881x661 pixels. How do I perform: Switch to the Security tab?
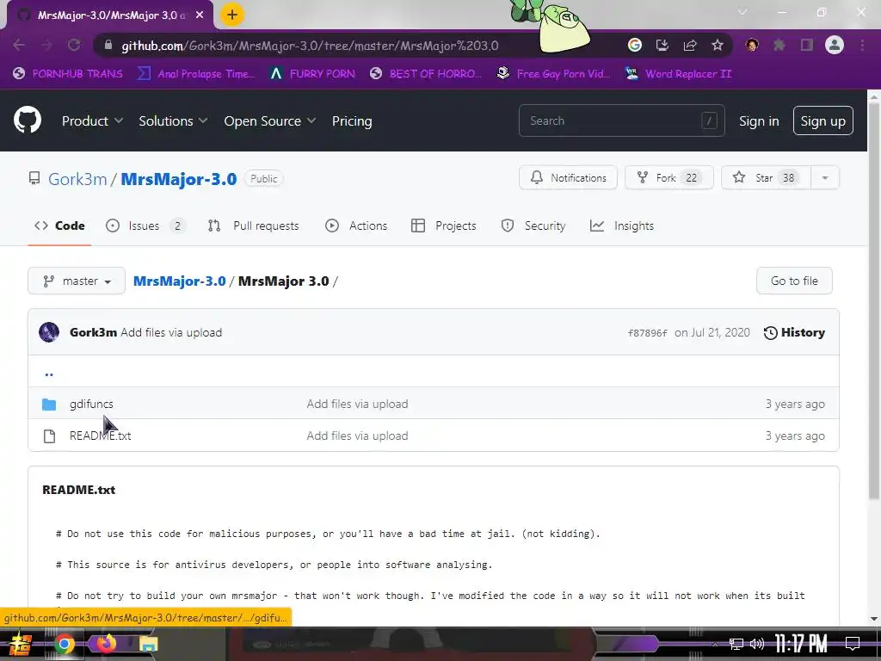[533, 225]
